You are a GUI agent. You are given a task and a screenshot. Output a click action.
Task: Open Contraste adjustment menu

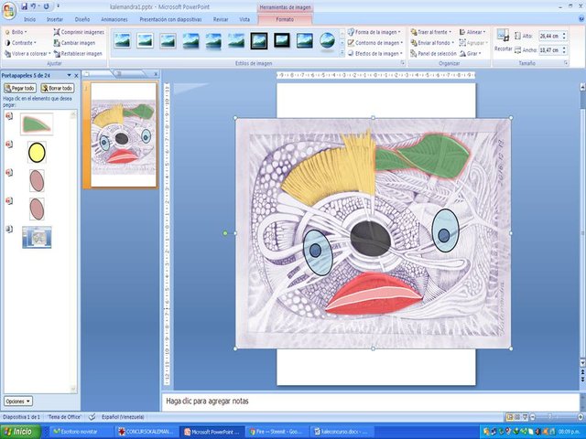click(x=20, y=43)
